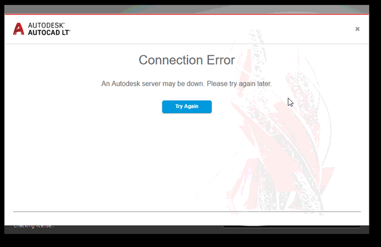
Task: Click the Checking license status text
Action: [x=34, y=226]
